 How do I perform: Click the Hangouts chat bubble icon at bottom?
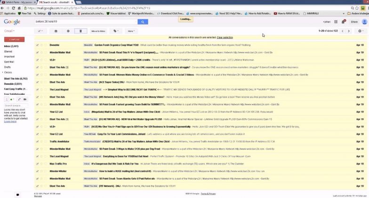point(18,195)
